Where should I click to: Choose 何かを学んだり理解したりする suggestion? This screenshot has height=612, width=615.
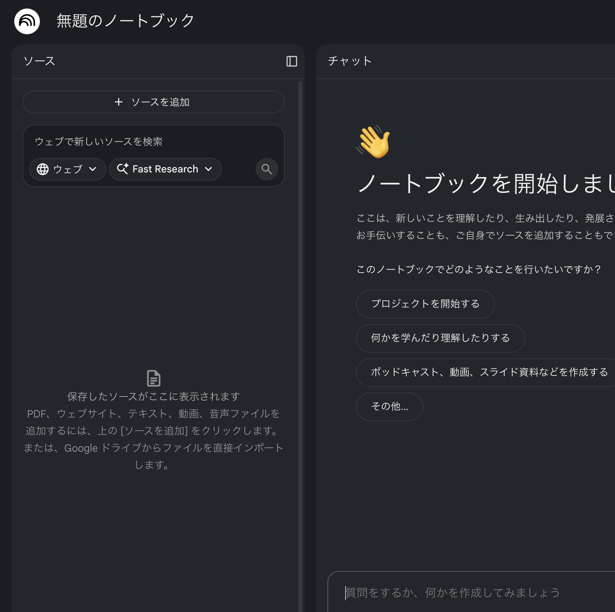(x=440, y=338)
